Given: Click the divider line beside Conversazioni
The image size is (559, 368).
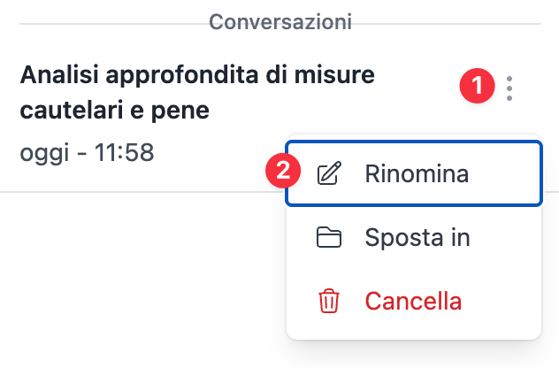Looking at the screenshot, I should point(106,22).
